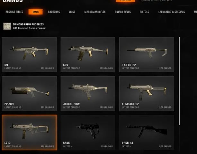The height and width of the screenshot is (154, 197).
Task: Select the Tanto .22 weapon tile
Action: pyautogui.click(x=147, y=55)
